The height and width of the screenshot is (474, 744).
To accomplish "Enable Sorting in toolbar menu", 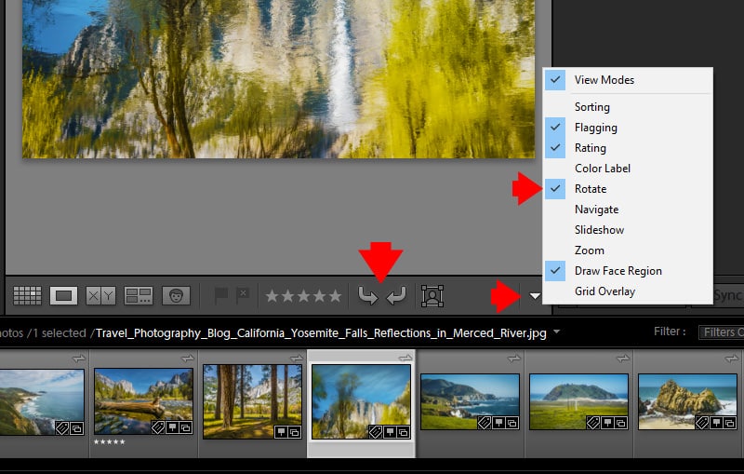I will click(x=628, y=107).
